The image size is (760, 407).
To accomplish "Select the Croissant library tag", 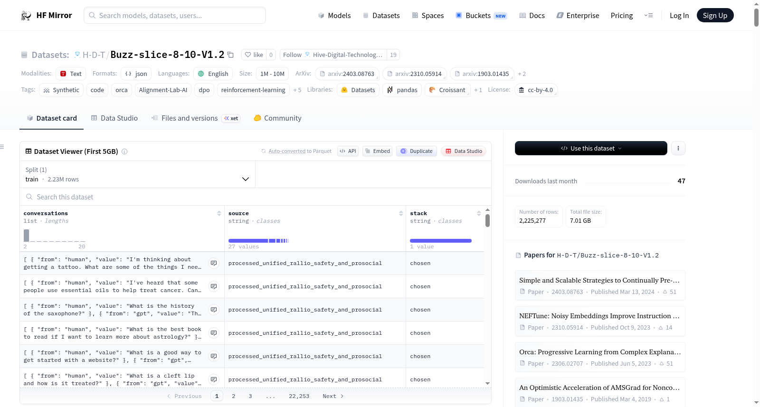I will click(x=447, y=90).
